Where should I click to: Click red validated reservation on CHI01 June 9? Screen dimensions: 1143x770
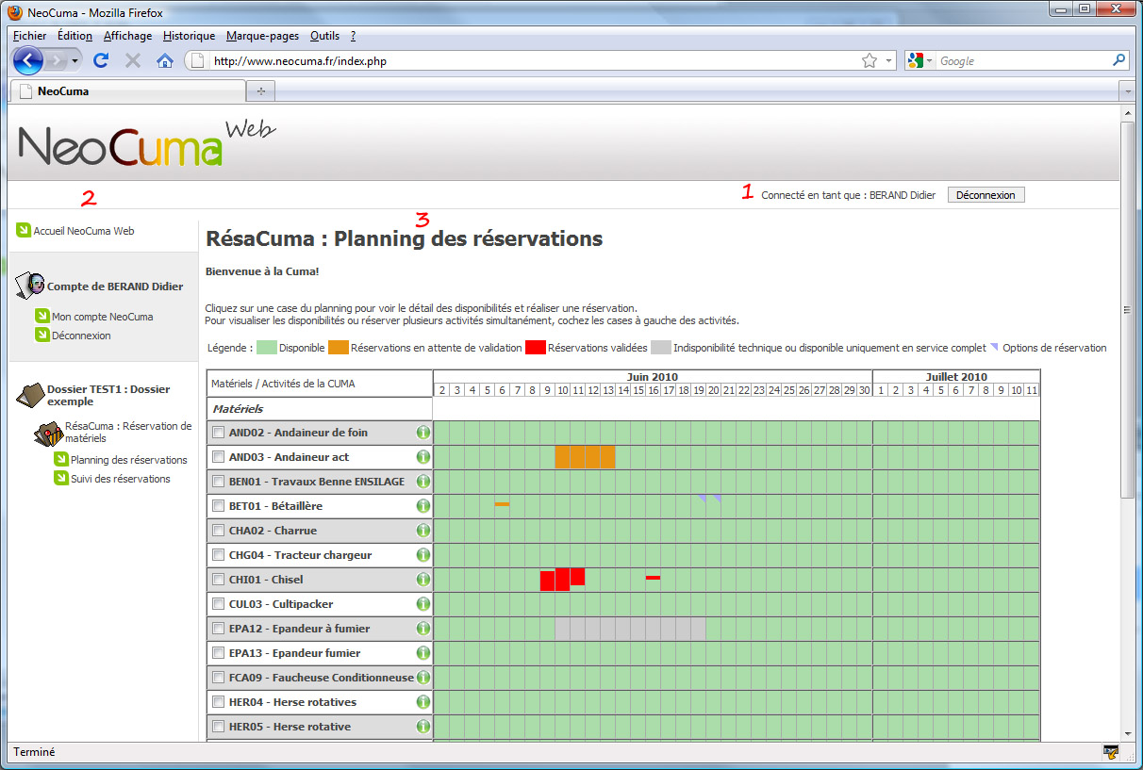click(x=547, y=581)
